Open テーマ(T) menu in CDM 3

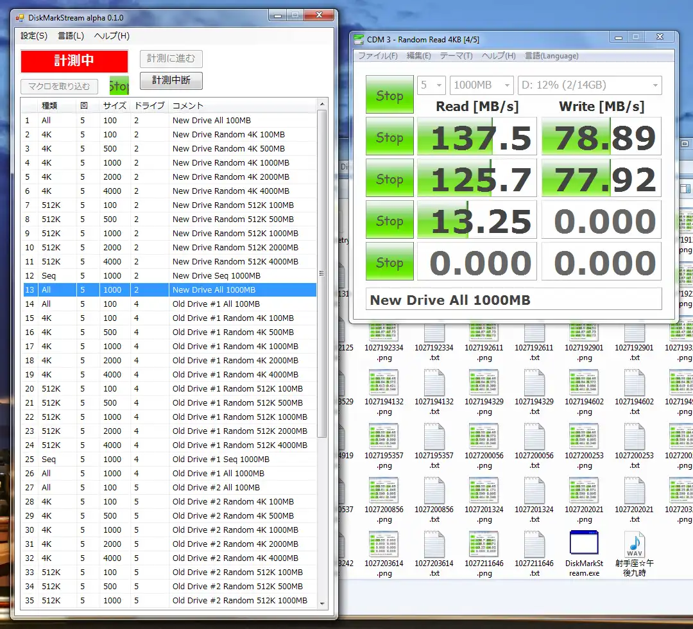point(456,56)
